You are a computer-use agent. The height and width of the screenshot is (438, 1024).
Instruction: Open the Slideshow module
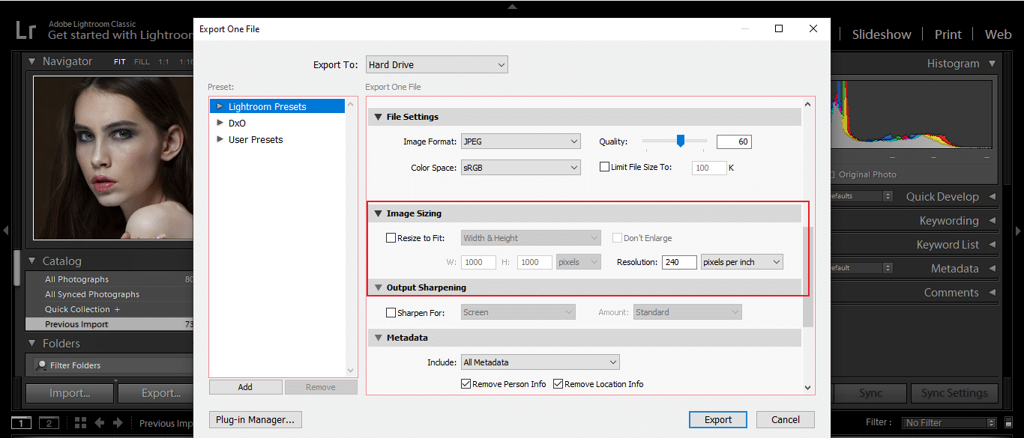[881, 34]
